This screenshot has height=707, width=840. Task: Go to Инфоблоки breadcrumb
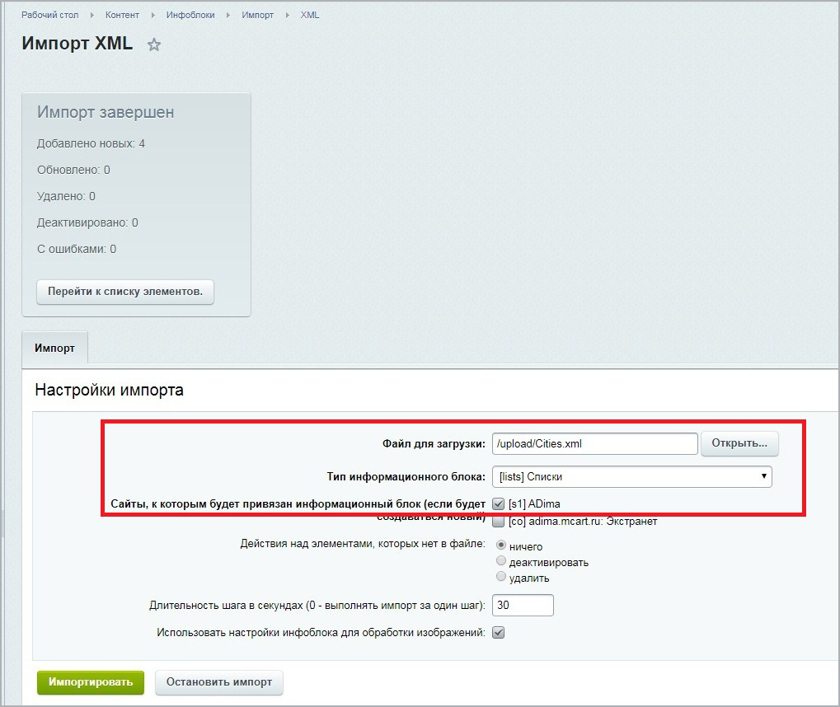190,15
